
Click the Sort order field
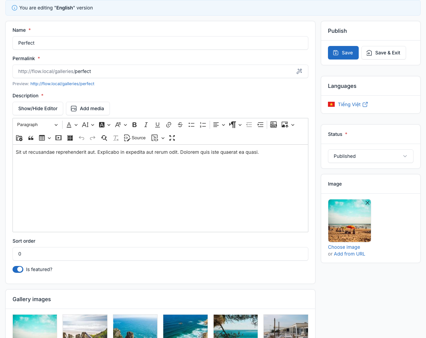tap(160, 254)
